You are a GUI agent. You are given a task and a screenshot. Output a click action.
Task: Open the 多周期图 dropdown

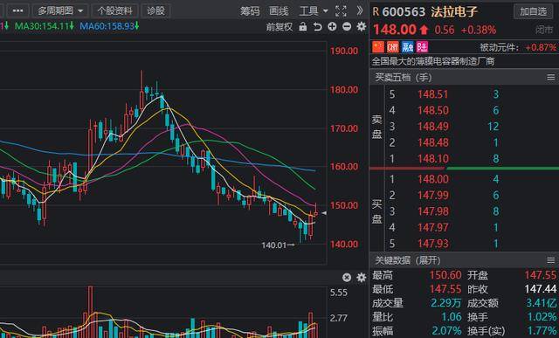coord(60,11)
